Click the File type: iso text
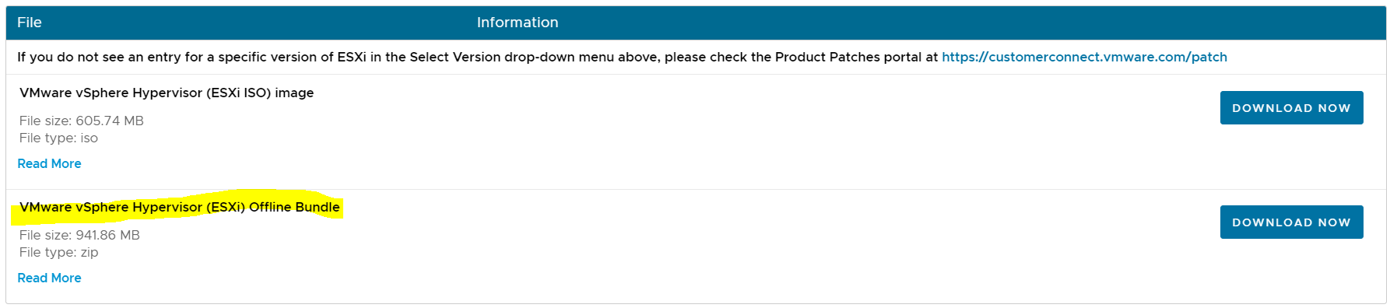The width and height of the screenshot is (1390, 308). click(x=58, y=138)
